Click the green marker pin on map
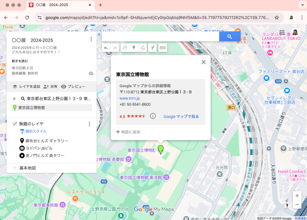Screen dimensions: 307x220 (x=161, y=149)
